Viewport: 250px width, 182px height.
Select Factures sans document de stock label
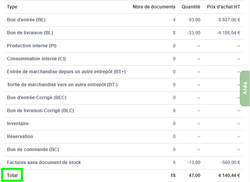[44, 163]
